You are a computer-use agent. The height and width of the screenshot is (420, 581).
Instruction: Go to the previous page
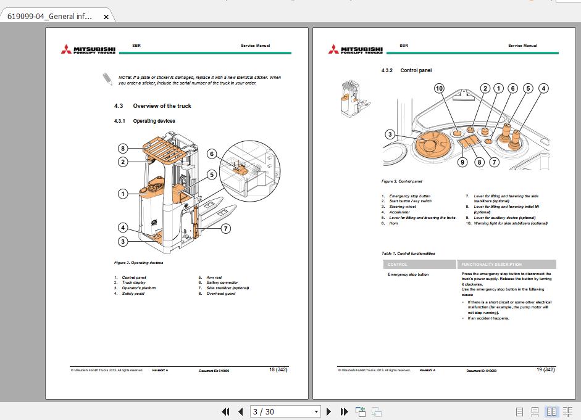pos(240,411)
